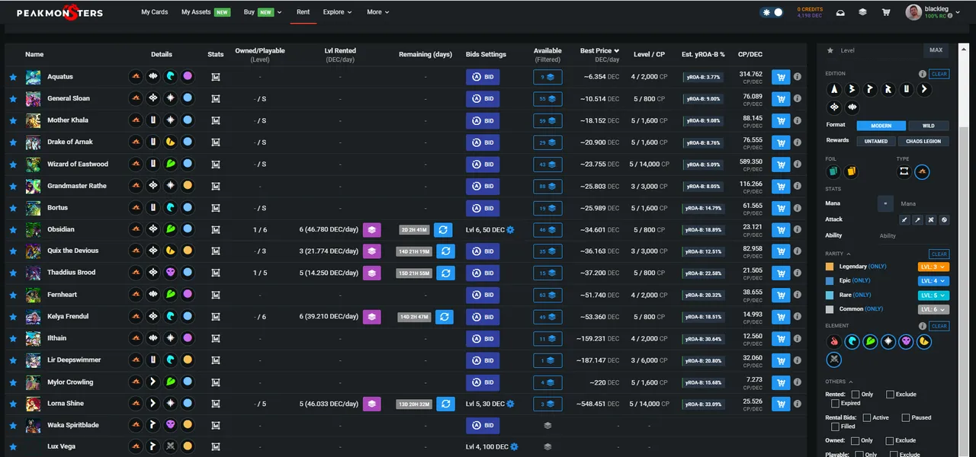Select the regular foil filter
The image size is (976, 457).
(x=833, y=172)
